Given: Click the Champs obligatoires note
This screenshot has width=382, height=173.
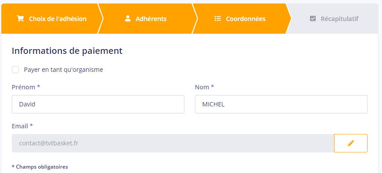Looking at the screenshot, I should click(x=40, y=167).
